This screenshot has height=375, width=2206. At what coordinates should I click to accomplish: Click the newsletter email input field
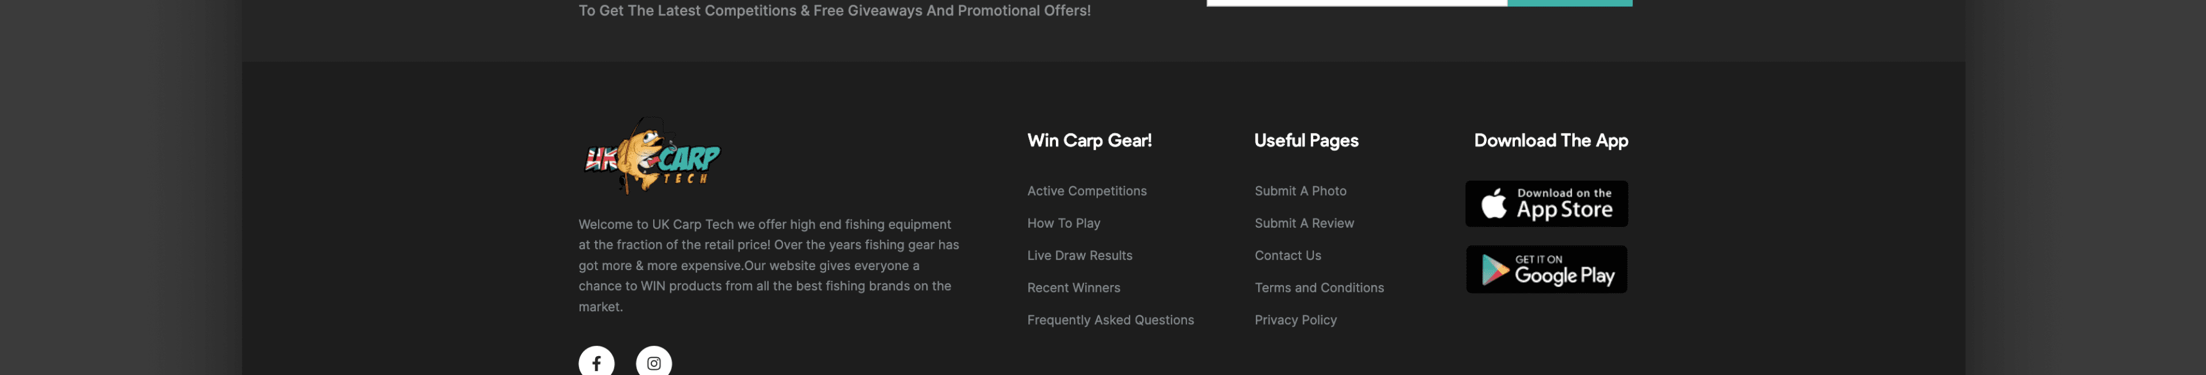(x=1356, y=2)
